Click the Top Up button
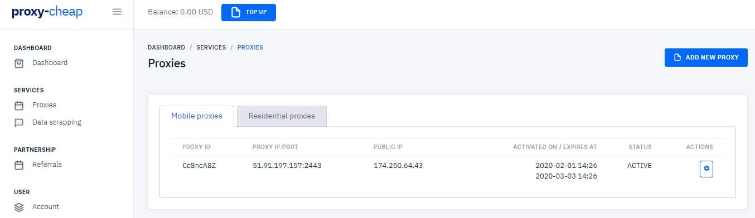The image size is (755, 218). coord(249,12)
